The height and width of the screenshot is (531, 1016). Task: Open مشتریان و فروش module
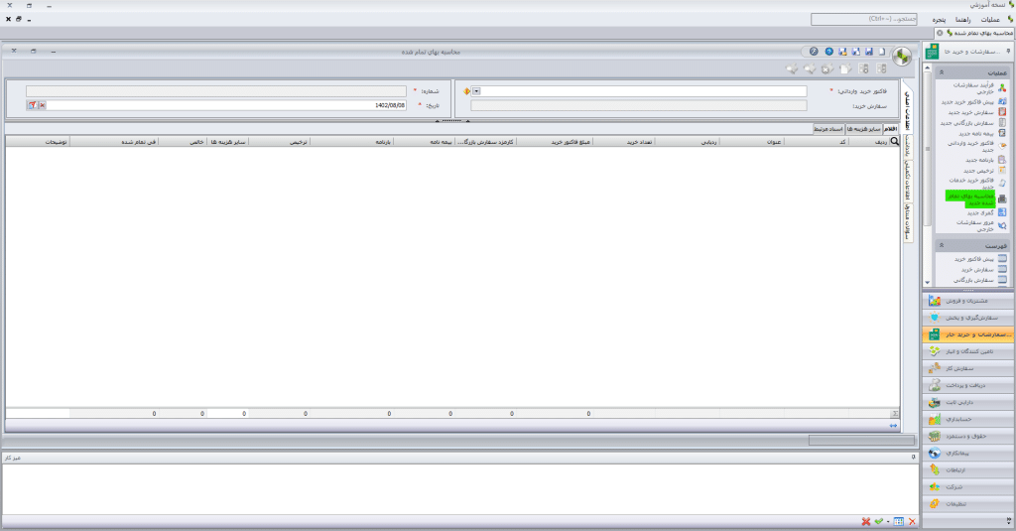pos(968,301)
